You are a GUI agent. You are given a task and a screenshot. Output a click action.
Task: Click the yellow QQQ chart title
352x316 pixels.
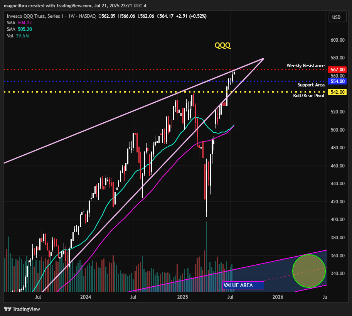[x=222, y=46]
